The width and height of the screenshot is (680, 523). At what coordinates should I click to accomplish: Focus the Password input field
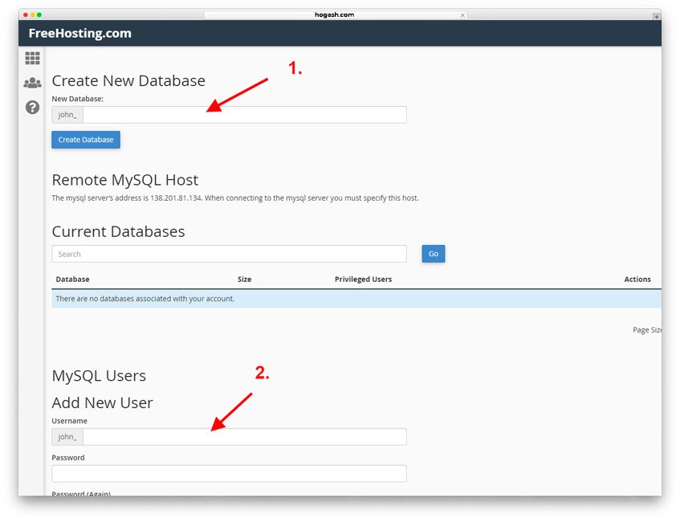[229, 473]
